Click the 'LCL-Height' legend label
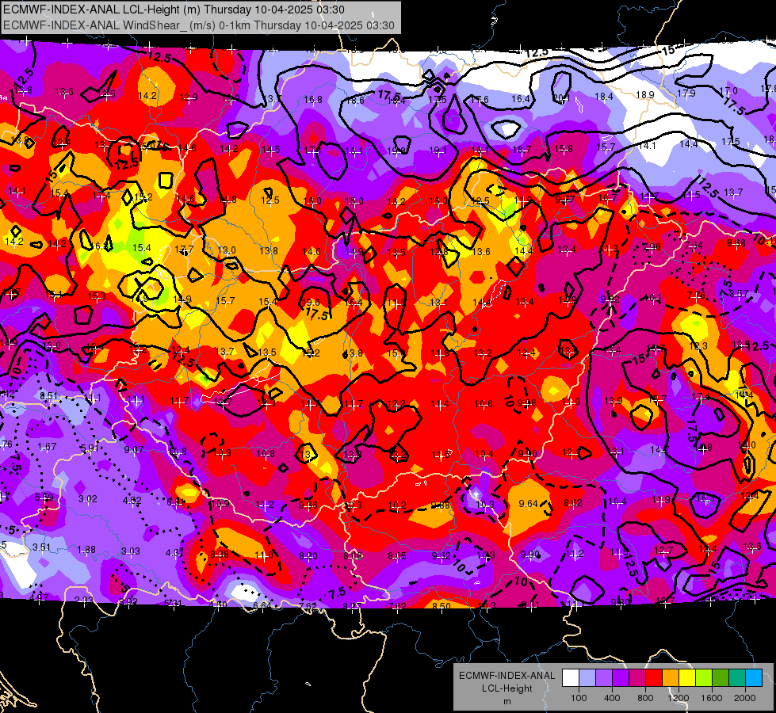The height and width of the screenshot is (713, 776). click(x=507, y=688)
